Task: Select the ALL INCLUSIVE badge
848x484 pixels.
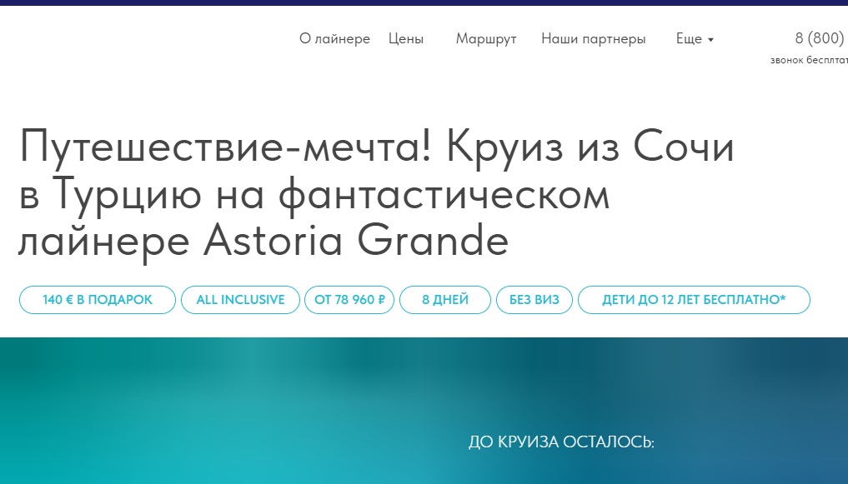Action: [240, 300]
